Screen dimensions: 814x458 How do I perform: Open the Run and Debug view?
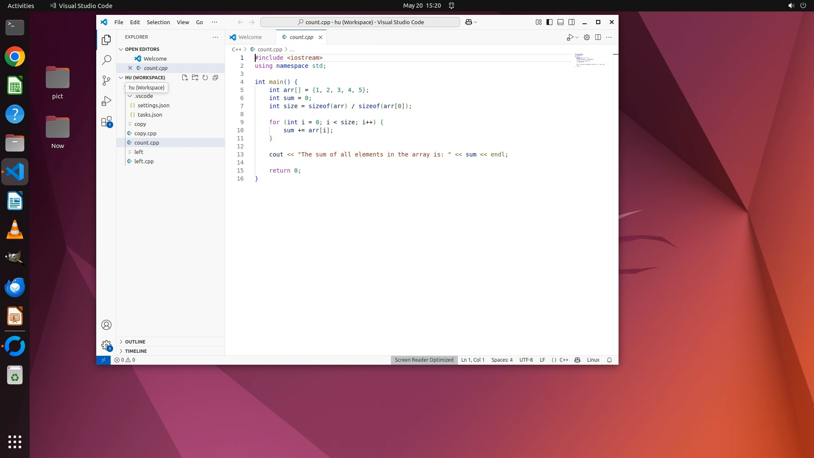pyautogui.click(x=106, y=101)
